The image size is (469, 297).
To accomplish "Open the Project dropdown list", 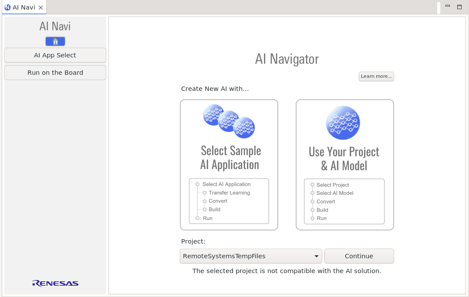I will [316, 256].
